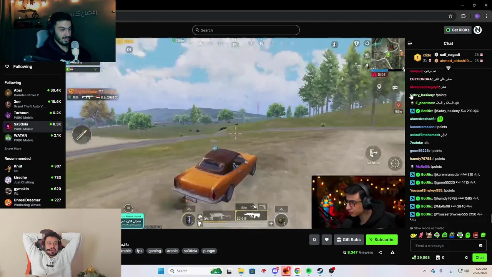Click the report warning triangle icon
This screenshot has width=492, height=277.
pos(392,252)
